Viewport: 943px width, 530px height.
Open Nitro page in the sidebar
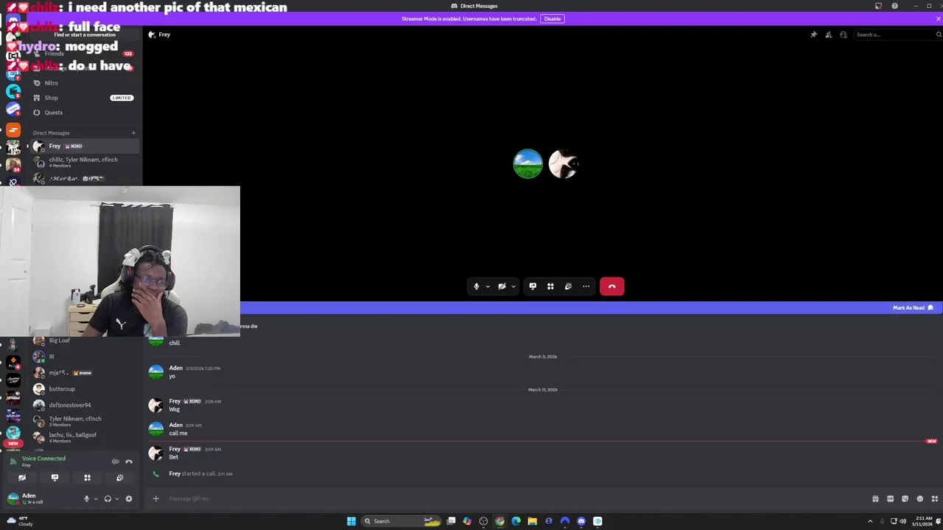tap(85, 82)
